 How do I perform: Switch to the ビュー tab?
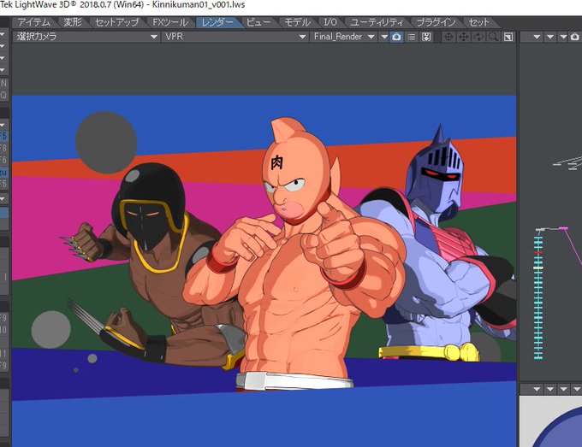(x=258, y=22)
